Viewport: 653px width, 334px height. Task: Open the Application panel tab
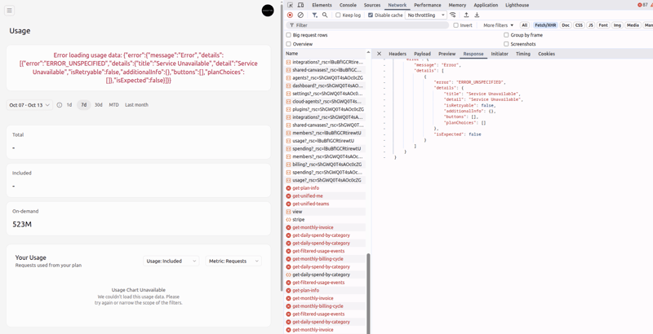[486, 5]
